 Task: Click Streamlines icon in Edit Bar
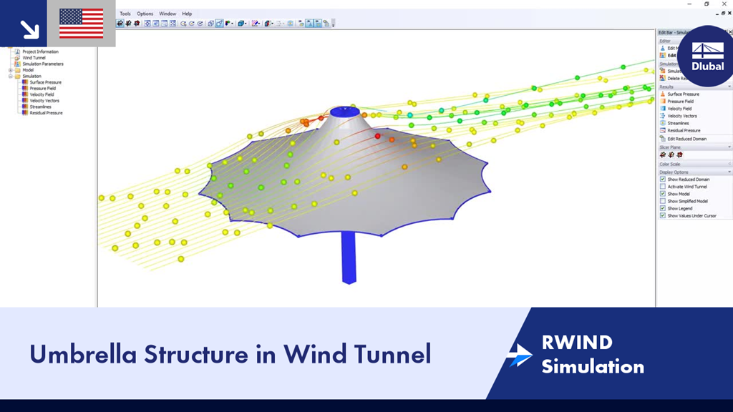point(662,123)
